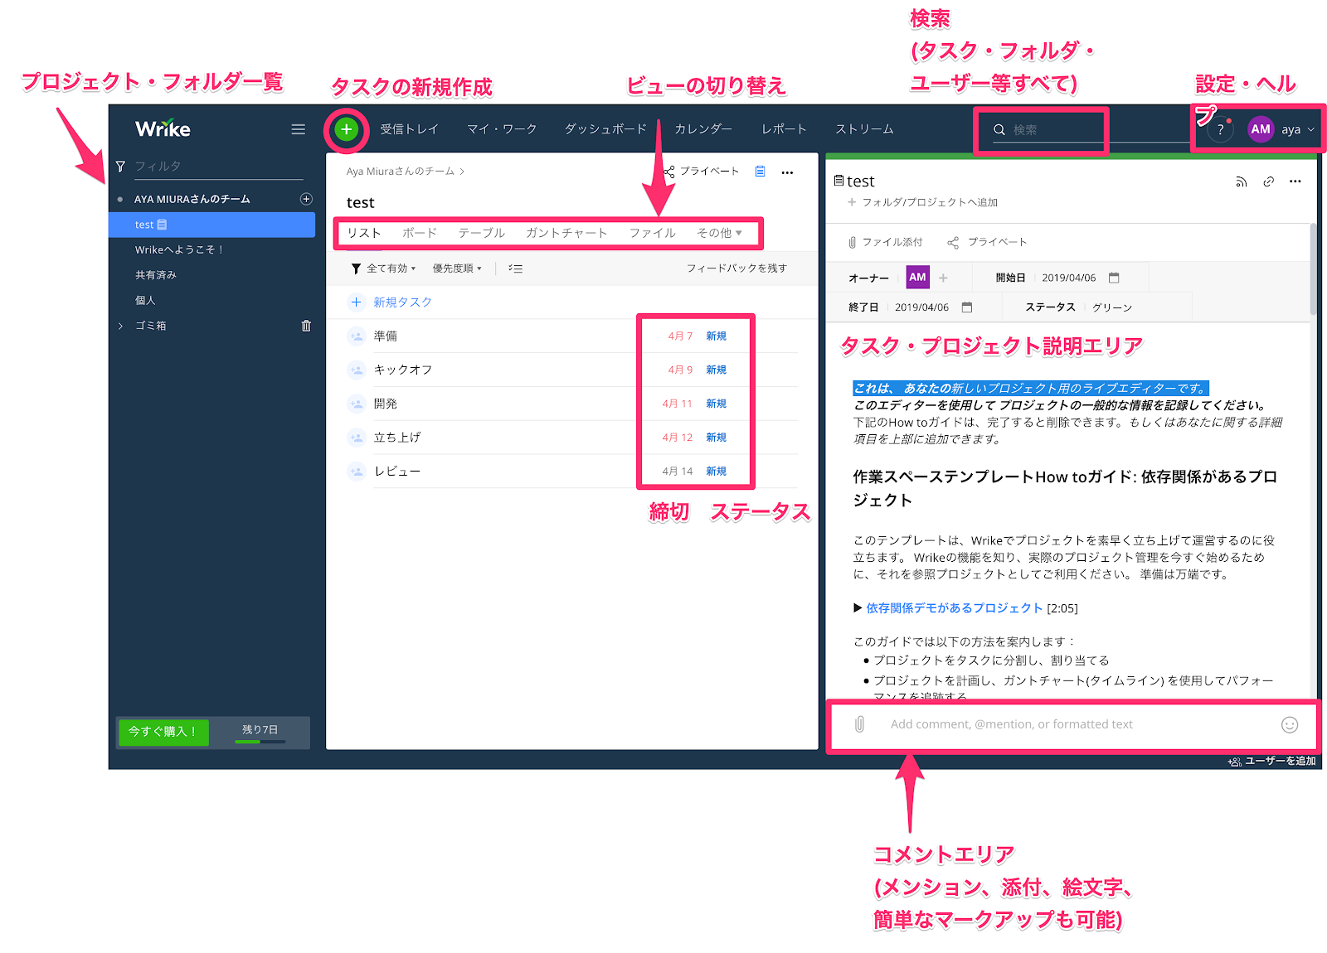Switch to the ボード view tab
Viewport: 1327px width, 953px height.
click(x=420, y=233)
